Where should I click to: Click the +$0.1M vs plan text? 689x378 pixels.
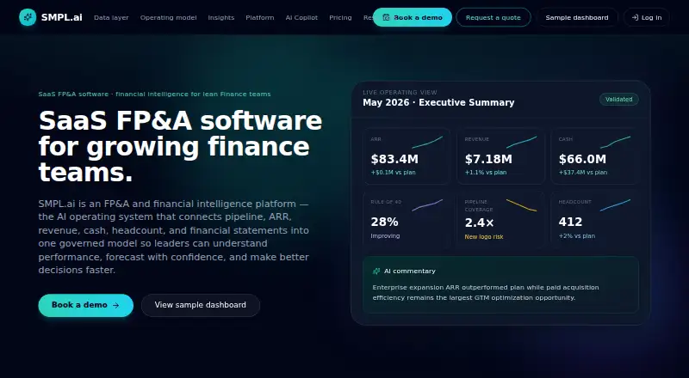[394, 173]
